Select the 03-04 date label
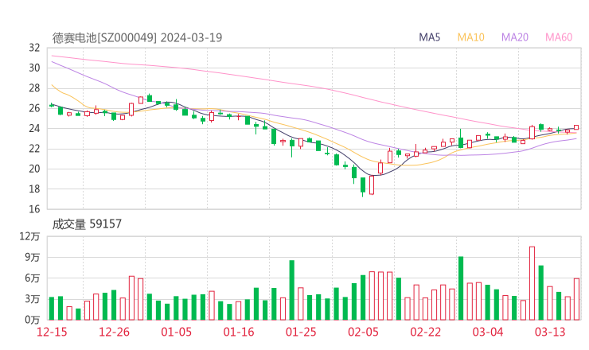Screen dimensions: 589x350 488,332
